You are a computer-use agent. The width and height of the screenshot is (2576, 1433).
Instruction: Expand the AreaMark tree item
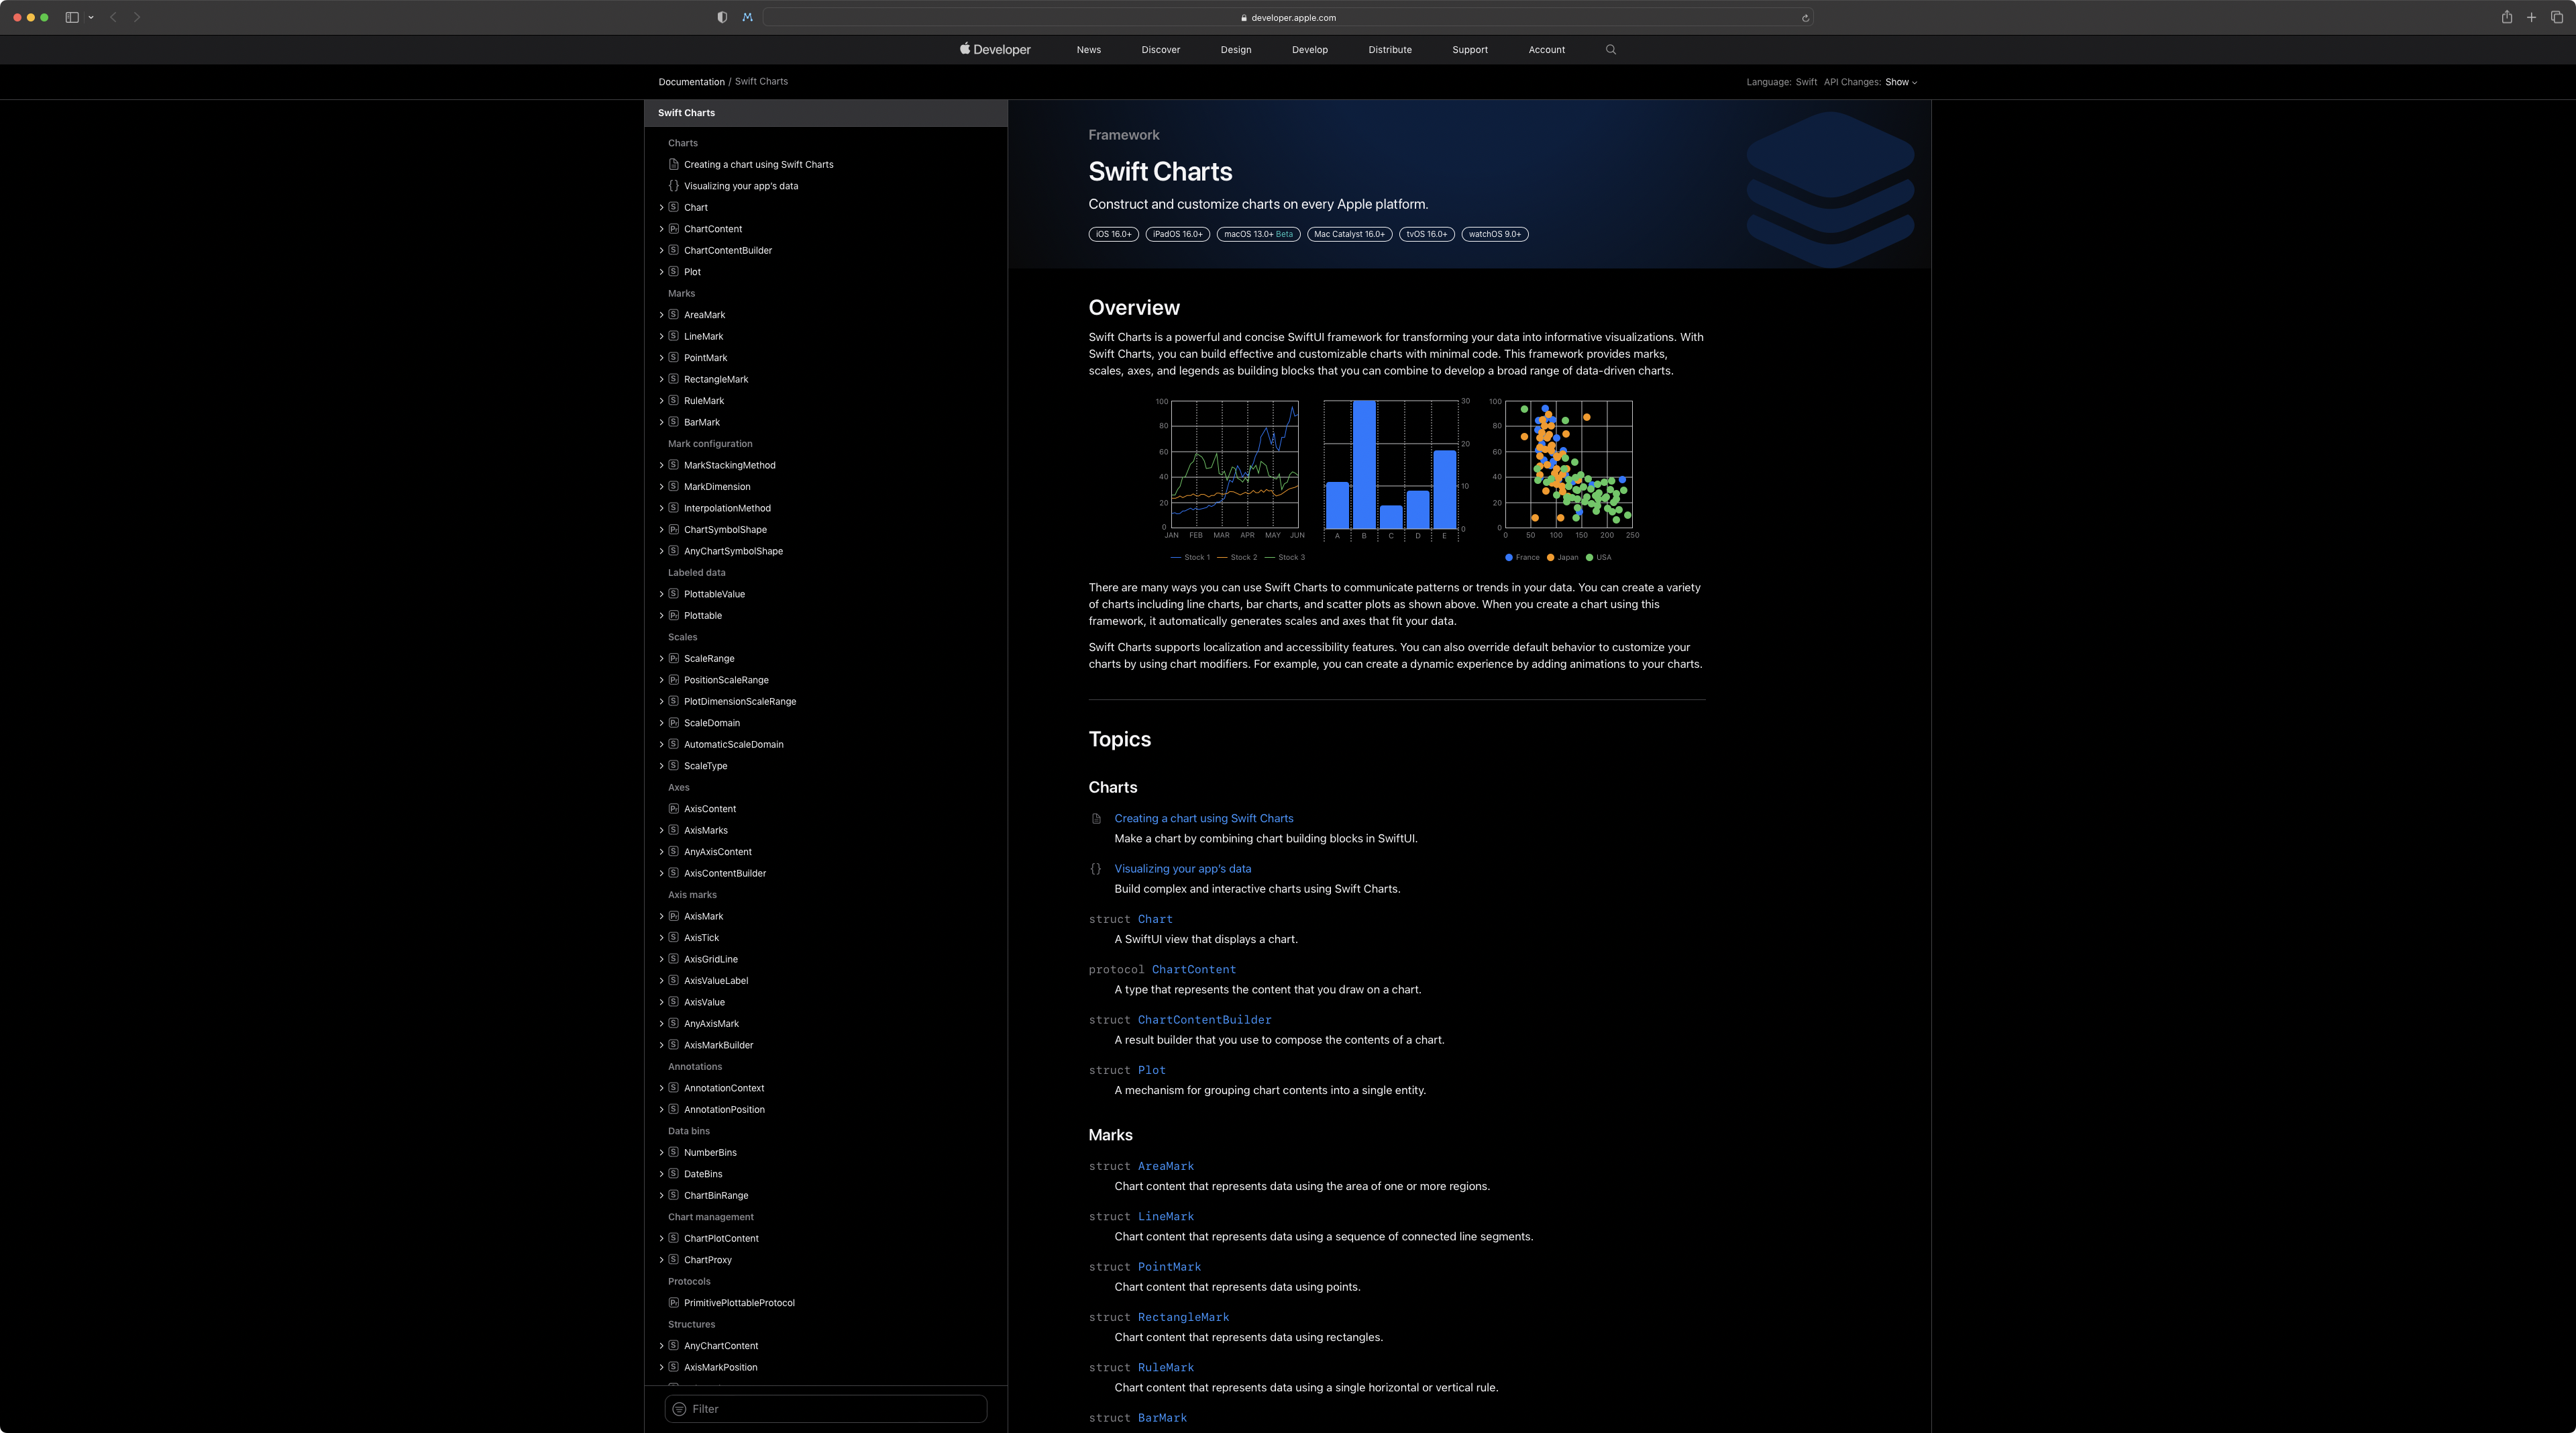[661, 315]
